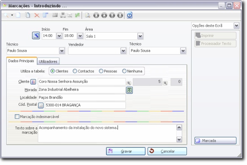Click the text box scroll down arrow

(x=179, y=140)
